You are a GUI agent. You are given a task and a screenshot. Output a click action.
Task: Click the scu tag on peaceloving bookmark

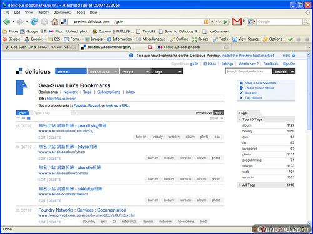[x=217, y=137]
